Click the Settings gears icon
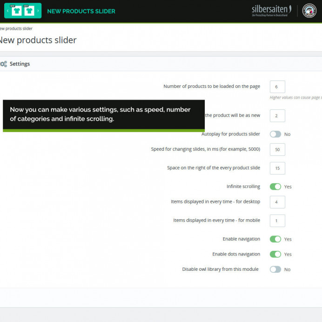 point(4,64)
